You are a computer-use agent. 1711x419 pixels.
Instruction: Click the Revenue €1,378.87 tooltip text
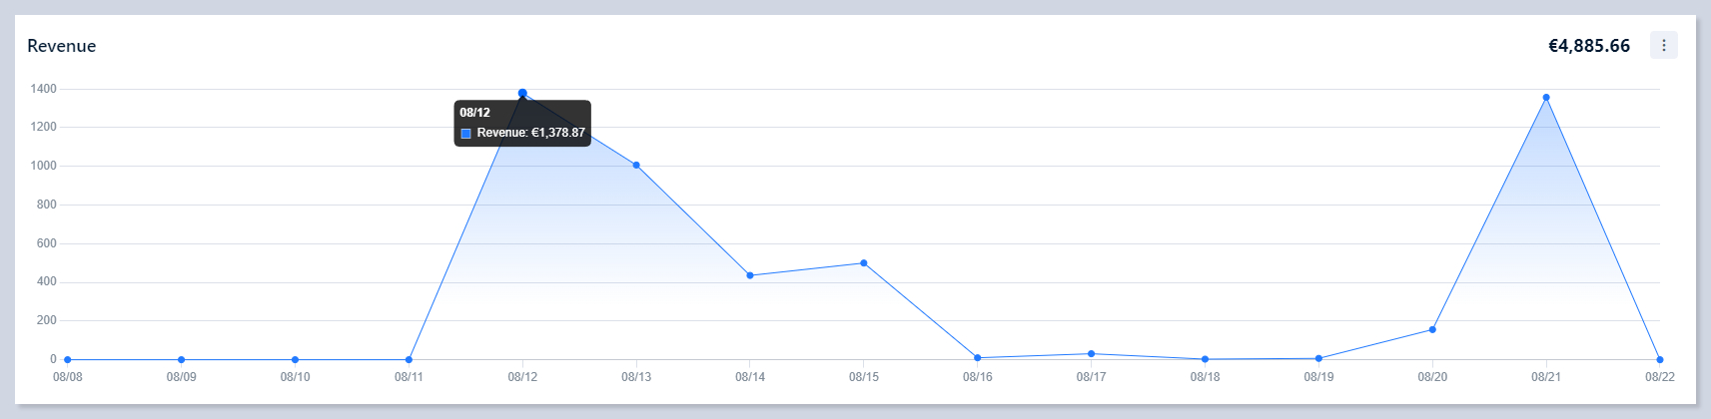[x=530, y=133]
